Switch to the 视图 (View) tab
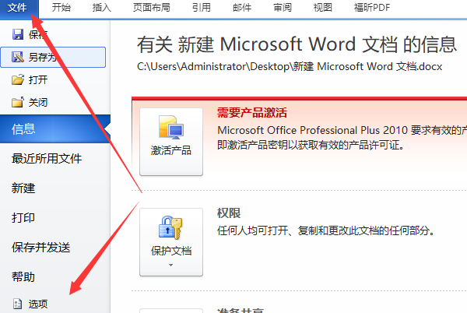The image size is (467, 313). coord(323,8)
